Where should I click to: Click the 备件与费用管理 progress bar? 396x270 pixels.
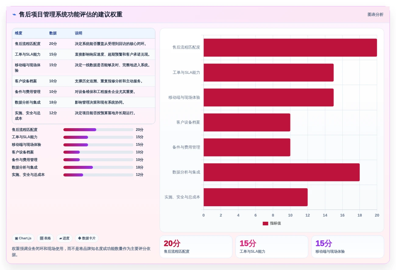tap(98, 160)
